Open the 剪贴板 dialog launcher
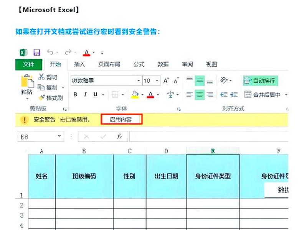307x230 pixels. click(x=64, y=109)
